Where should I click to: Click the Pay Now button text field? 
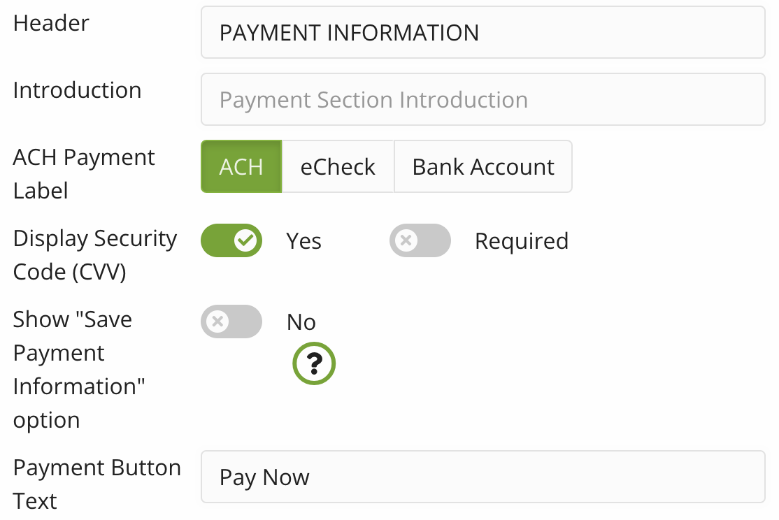click(483, 477)
